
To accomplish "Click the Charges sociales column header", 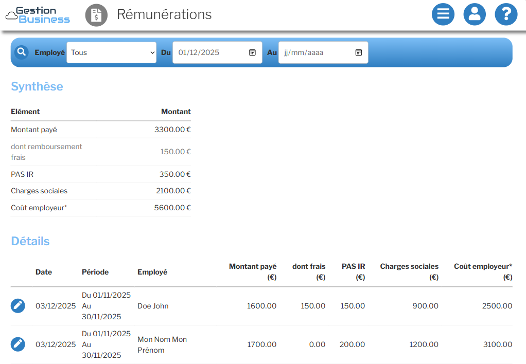I will point(409,266).
